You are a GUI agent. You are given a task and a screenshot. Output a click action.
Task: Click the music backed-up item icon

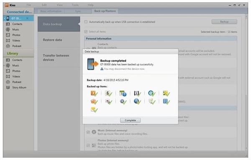click(151, 93)
